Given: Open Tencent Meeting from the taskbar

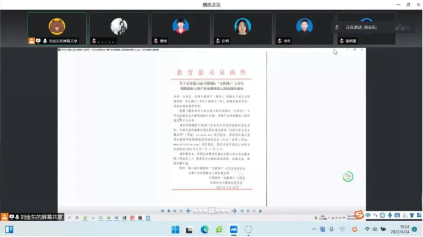Looking at the screenshot, I should 234,230.
